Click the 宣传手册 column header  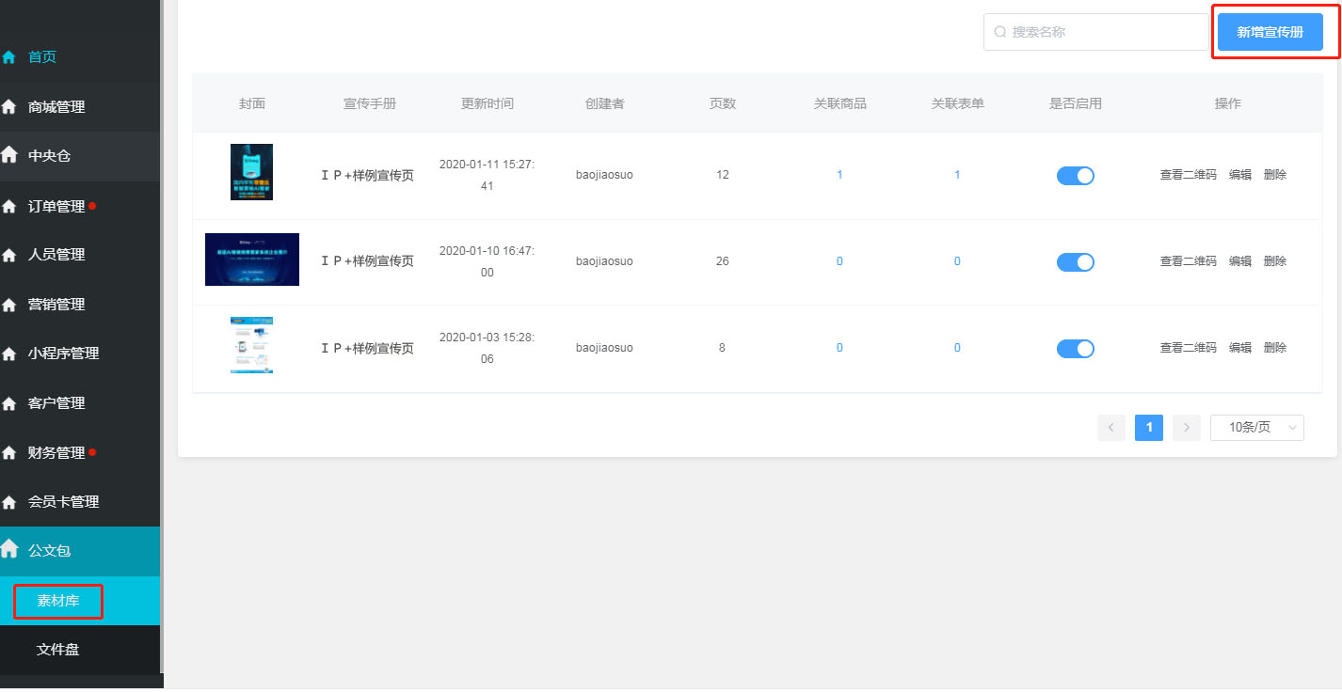[370, 103]
